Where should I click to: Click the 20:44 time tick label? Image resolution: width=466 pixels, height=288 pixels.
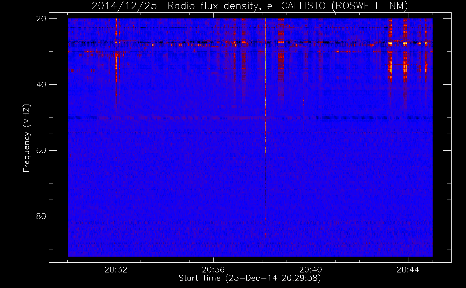coord(408,270)
